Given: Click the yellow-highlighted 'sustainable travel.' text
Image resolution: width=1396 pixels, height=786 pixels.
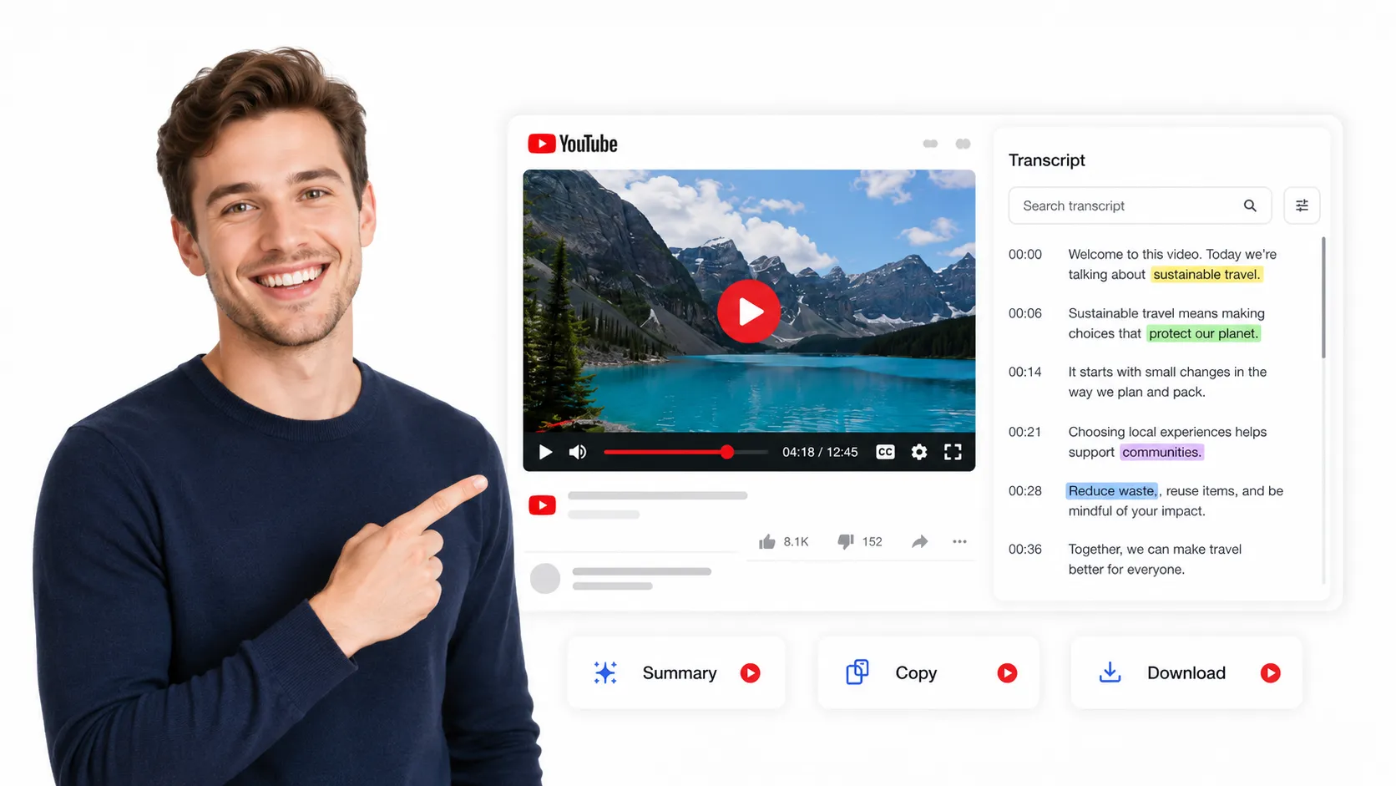Looking at the screenshot, I should tap(1206, 275).
